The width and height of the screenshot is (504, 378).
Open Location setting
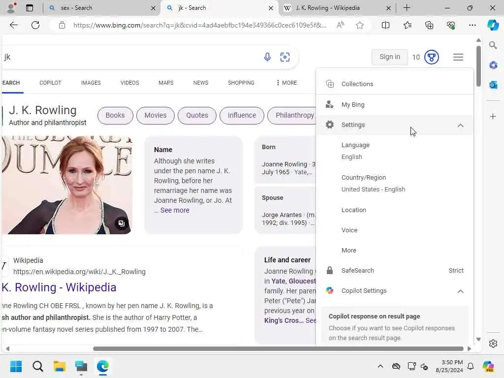395,210
